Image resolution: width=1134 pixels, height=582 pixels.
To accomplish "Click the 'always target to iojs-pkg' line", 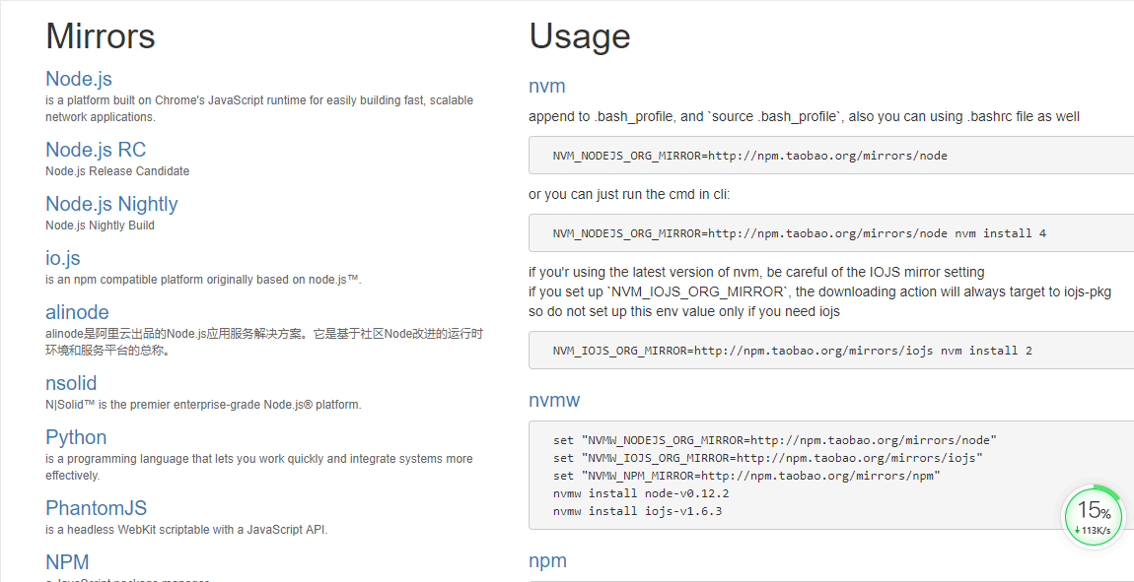I will (x=820, y=292).
